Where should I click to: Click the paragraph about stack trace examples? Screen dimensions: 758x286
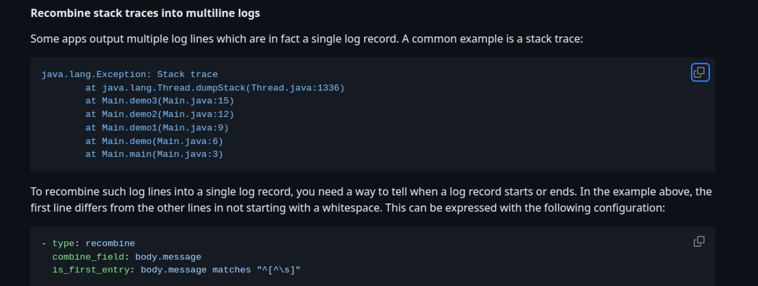pos(305,39)
